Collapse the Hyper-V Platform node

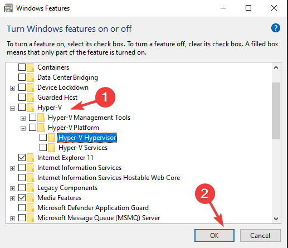23,128
